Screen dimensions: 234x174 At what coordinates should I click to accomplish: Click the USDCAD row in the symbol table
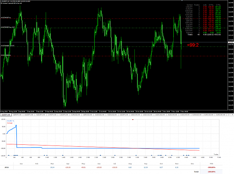[x=203, y=11]
